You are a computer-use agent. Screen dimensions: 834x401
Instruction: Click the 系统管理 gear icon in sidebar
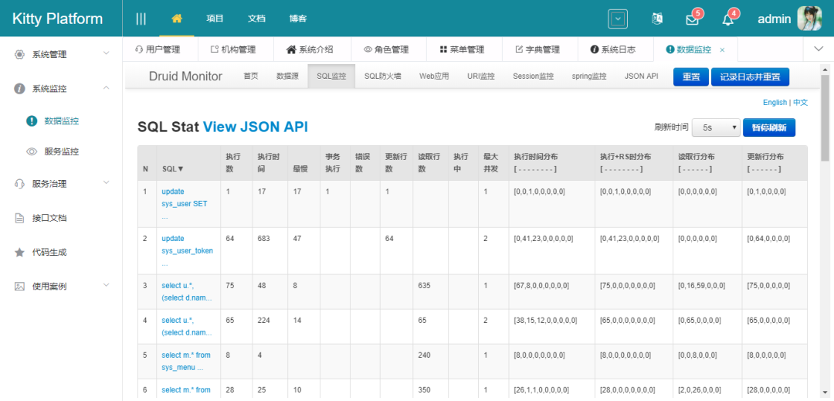tap(19, 54)
